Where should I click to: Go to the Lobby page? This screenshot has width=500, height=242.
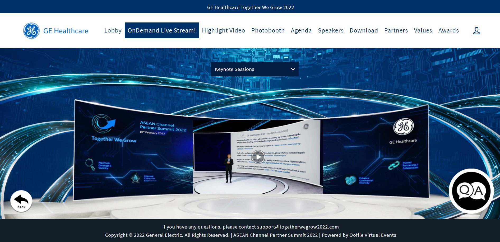113,31
